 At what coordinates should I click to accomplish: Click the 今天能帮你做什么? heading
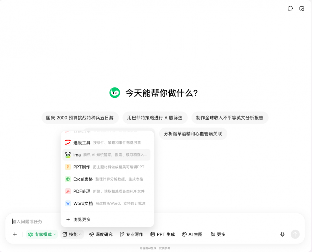pos(162,93)
